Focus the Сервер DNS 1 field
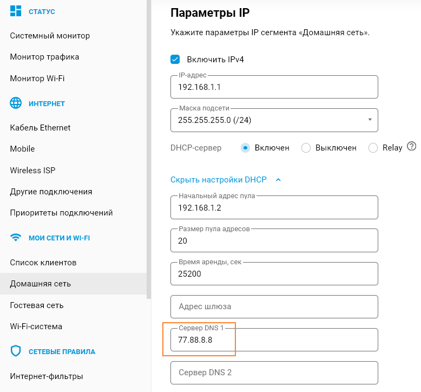Screen dimensions: 421x392 pos(274,340)
